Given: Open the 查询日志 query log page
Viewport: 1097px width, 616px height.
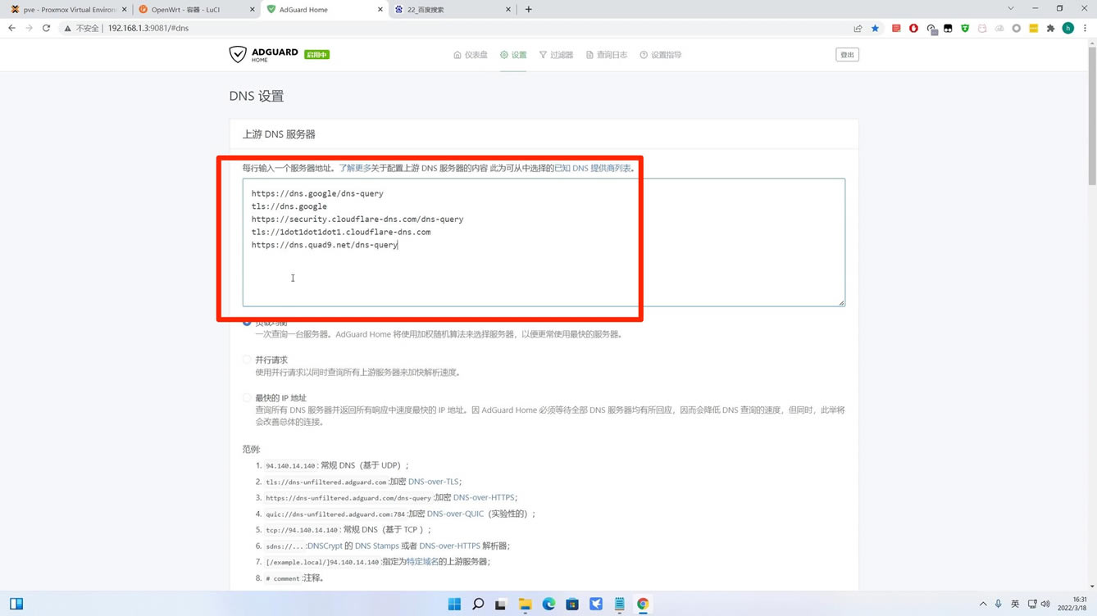Looking at the screenshot, I should click(x=607, y=55).
